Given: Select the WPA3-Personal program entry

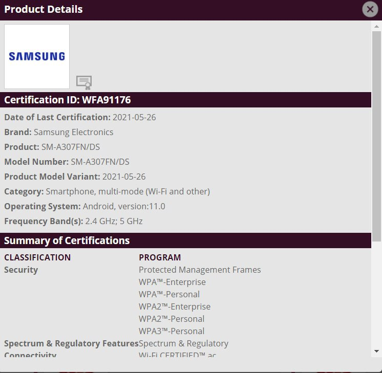Looking at the screenshot, I should pyautogui.click(x=172, y=331).
